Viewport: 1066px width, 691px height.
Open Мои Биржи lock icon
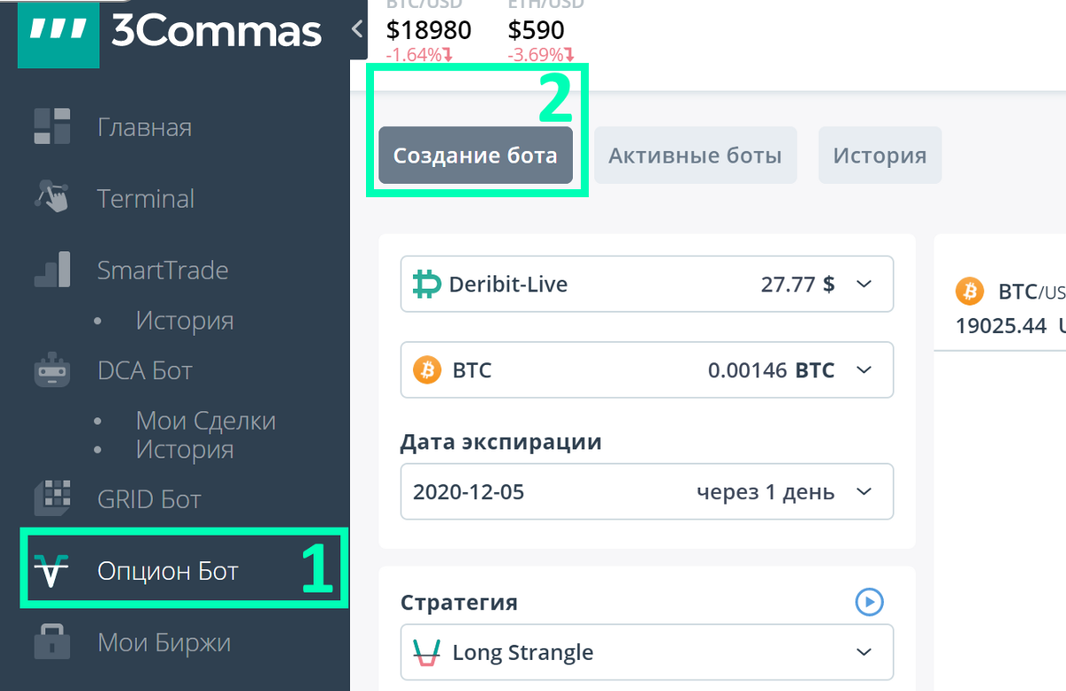coord(52,641)
